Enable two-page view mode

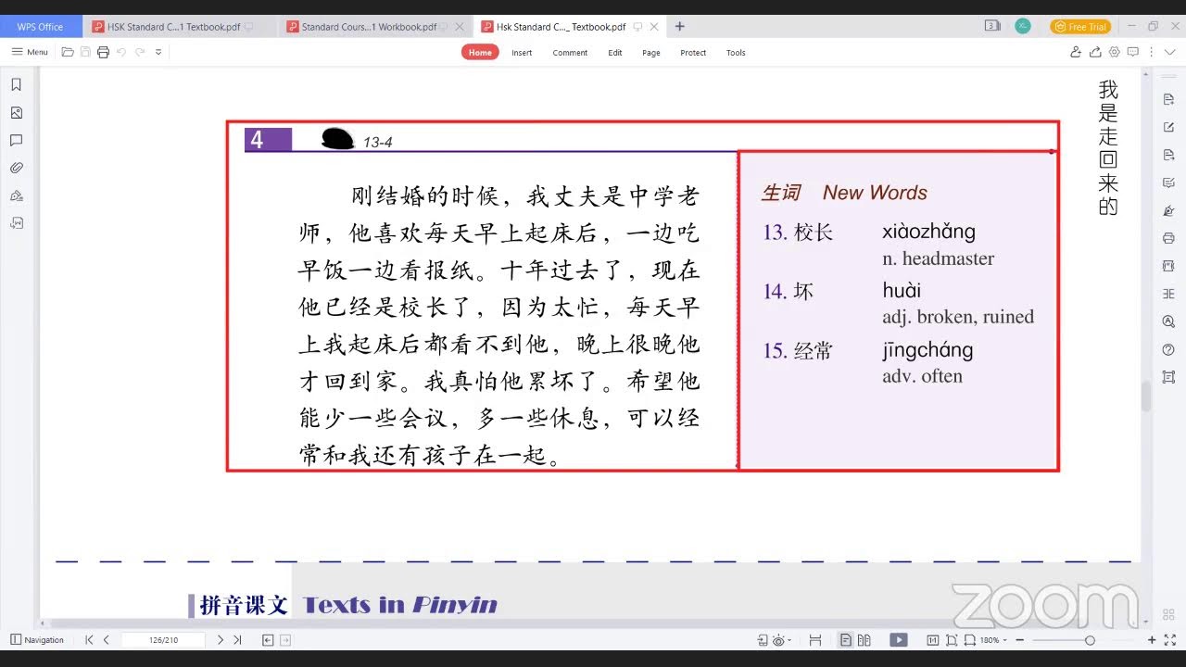tap(864, 639)
